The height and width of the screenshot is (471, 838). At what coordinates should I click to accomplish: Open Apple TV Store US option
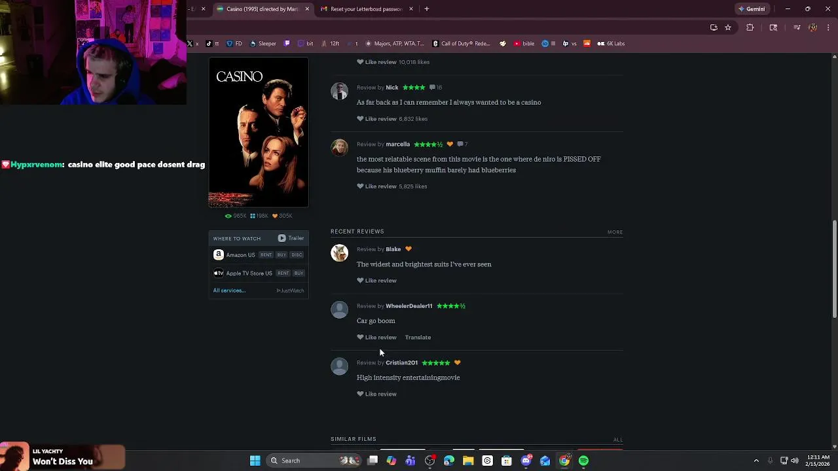[x=242, y=273]
